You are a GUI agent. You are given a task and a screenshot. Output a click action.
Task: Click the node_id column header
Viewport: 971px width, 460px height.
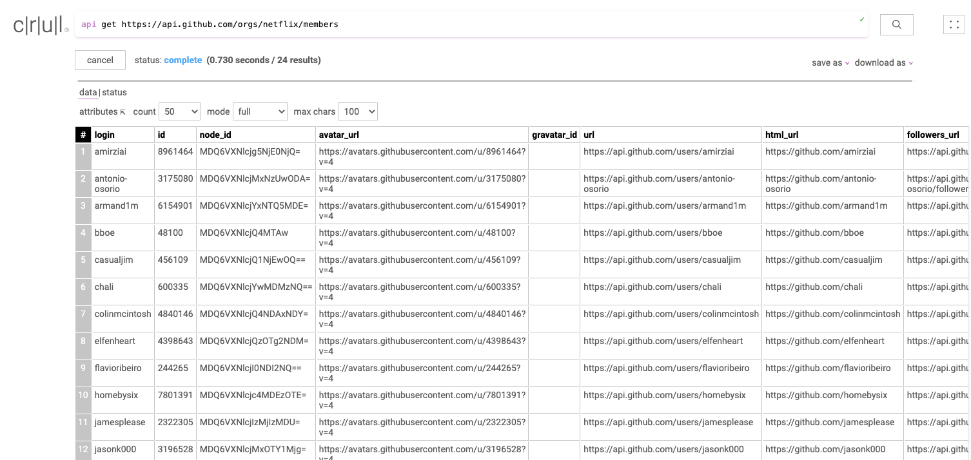coord(215,135)
